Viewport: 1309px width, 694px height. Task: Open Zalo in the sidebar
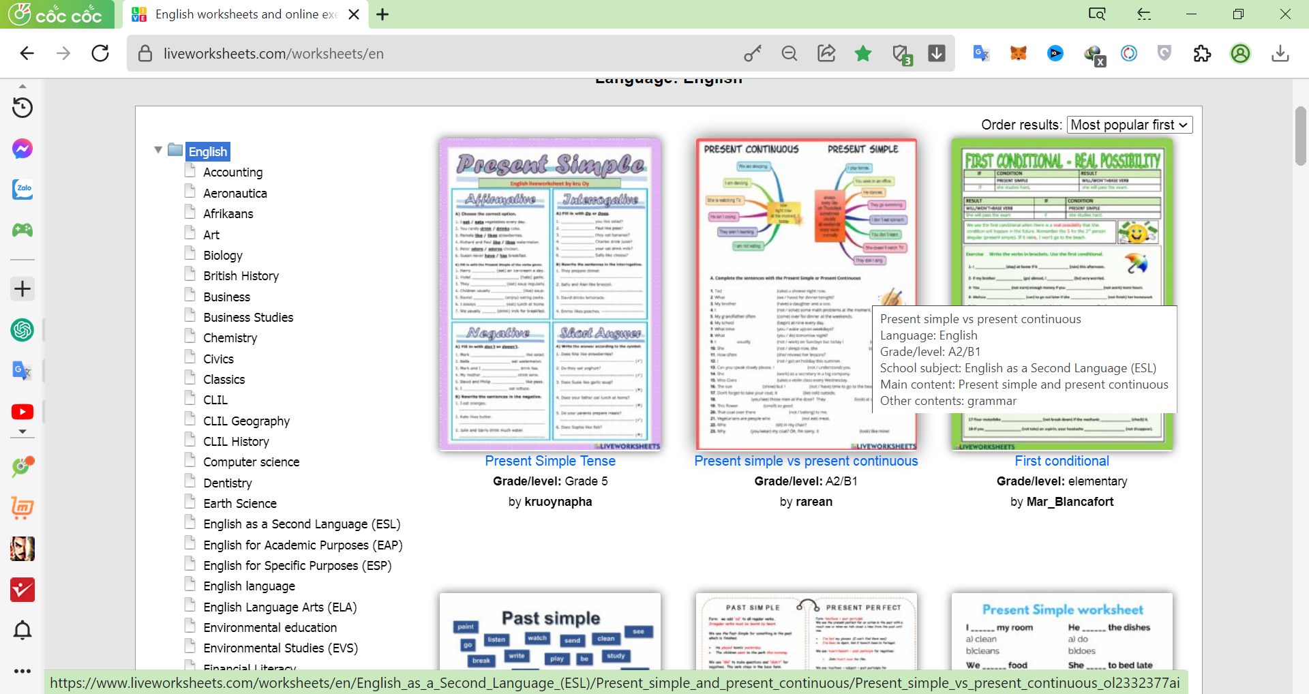[22, 190]
